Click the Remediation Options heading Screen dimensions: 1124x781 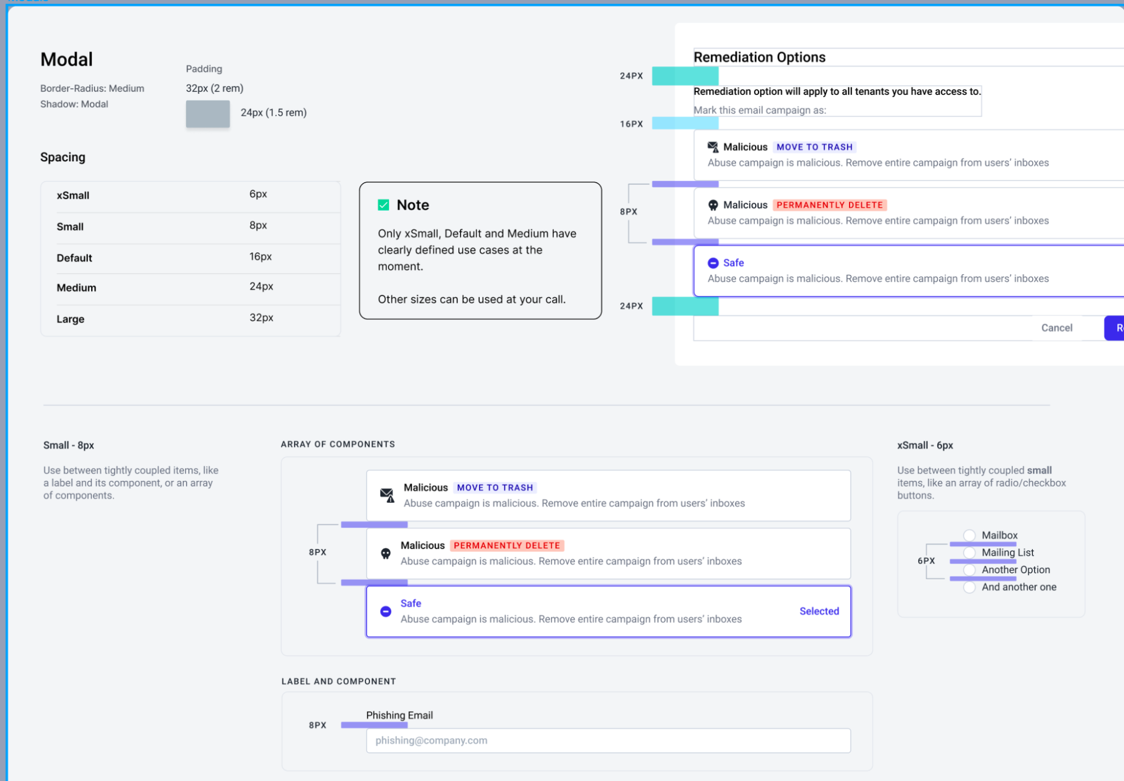(759, 57)
